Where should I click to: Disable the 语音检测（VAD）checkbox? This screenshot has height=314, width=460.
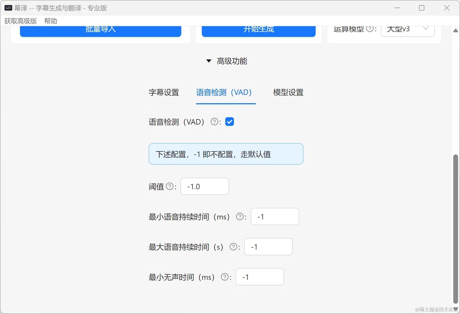230,122
